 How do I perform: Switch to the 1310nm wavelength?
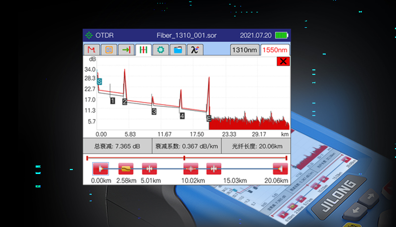(x=245, y=50)
